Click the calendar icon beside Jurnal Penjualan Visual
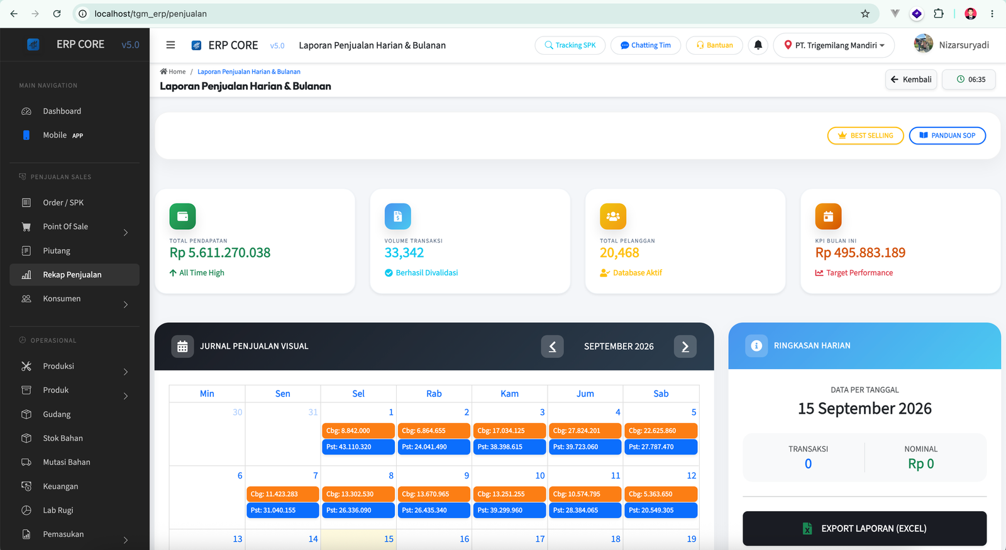This screenshot has height=550, width=1006. (x=182, y=347)
